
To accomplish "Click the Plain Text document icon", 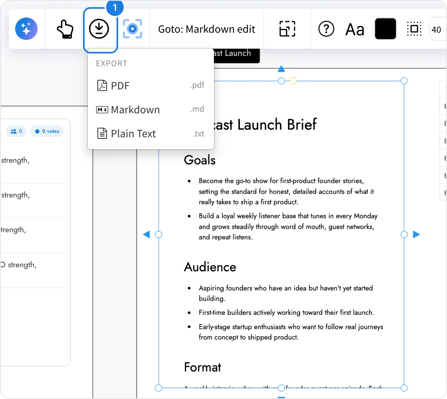I will click(x=102, y=133).
